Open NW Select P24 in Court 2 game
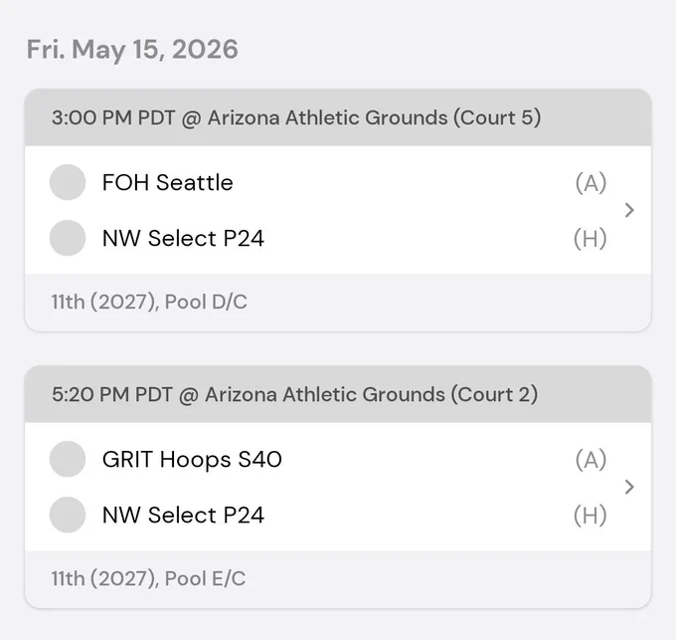This screenshot has height=640, width=676. (x=183, y=515)
